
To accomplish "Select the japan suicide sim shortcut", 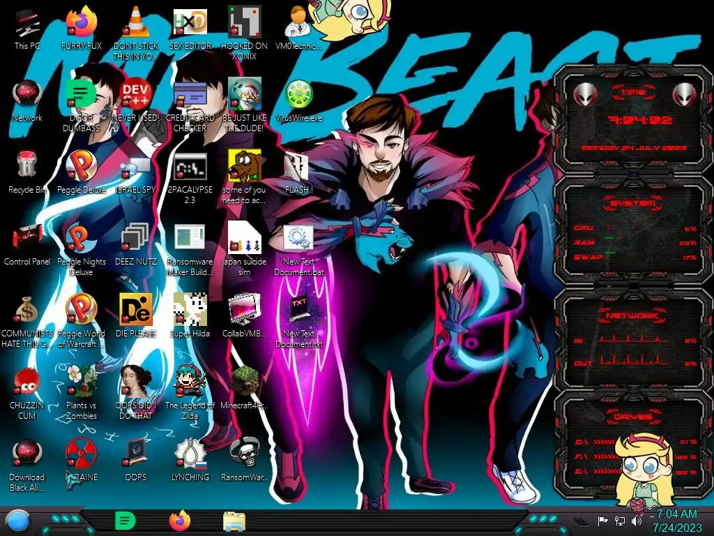I will pos(244,249).
